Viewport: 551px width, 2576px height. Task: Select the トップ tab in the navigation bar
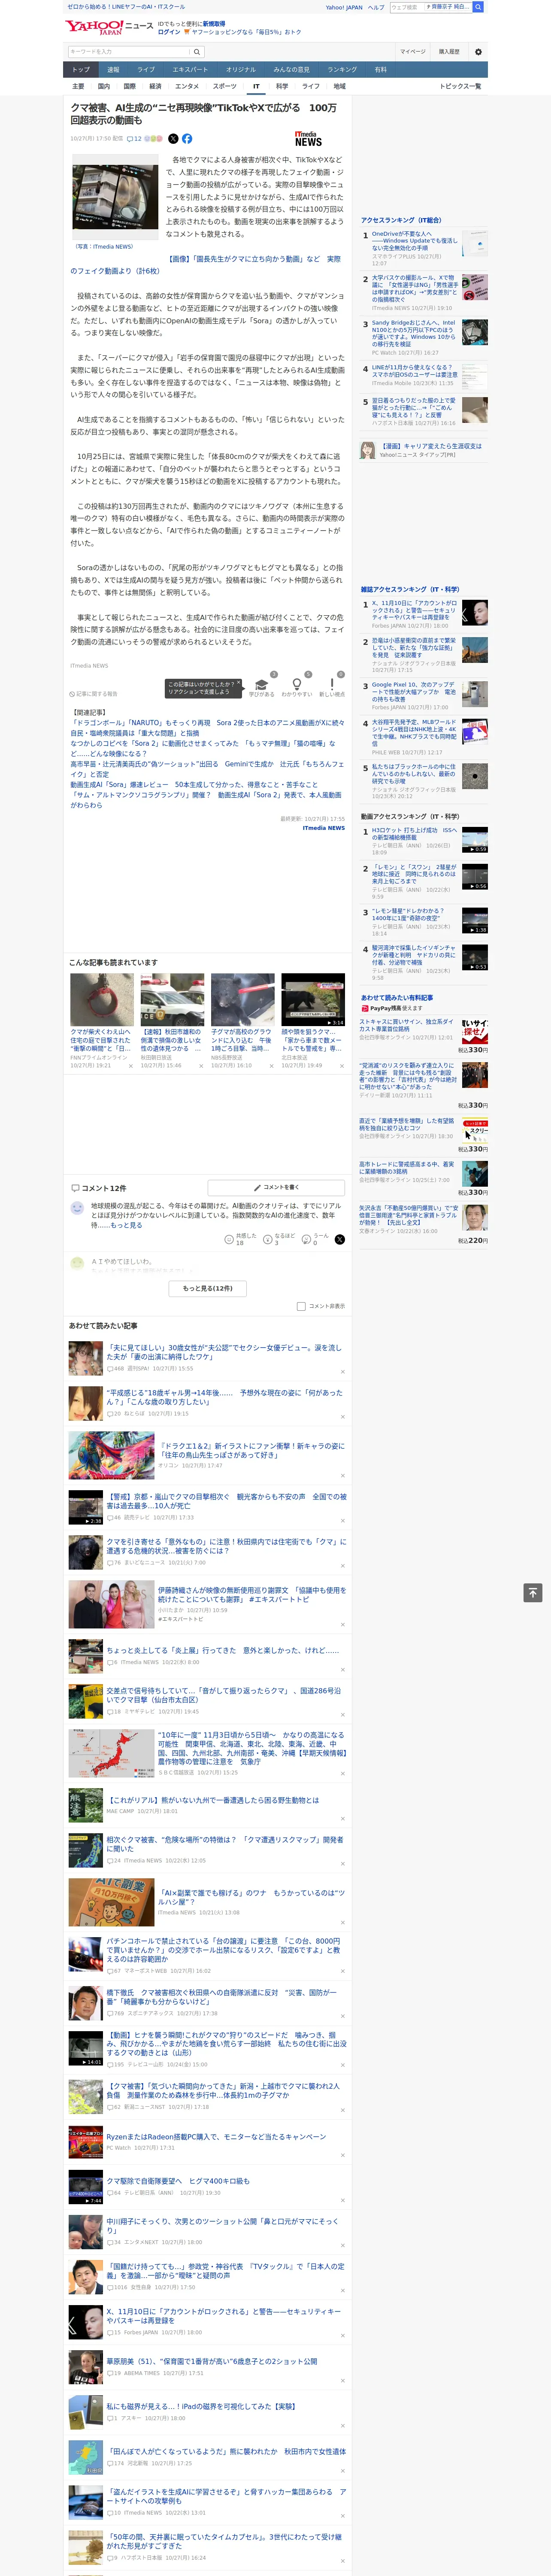pyautogui.click(x=81, y=70)
